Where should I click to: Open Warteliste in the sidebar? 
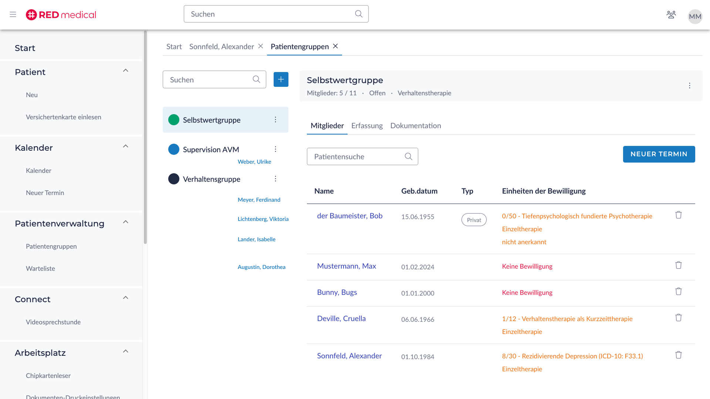[x=40, y=269]
